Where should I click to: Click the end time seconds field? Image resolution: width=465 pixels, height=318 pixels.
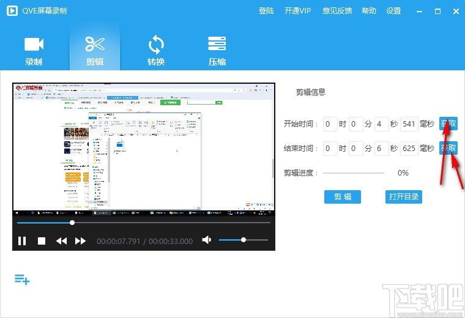click(381, 148)
